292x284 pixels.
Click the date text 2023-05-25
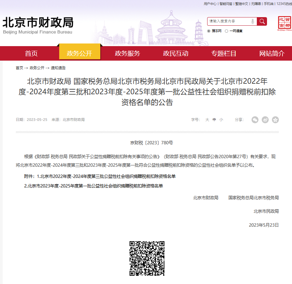(37, 120)
